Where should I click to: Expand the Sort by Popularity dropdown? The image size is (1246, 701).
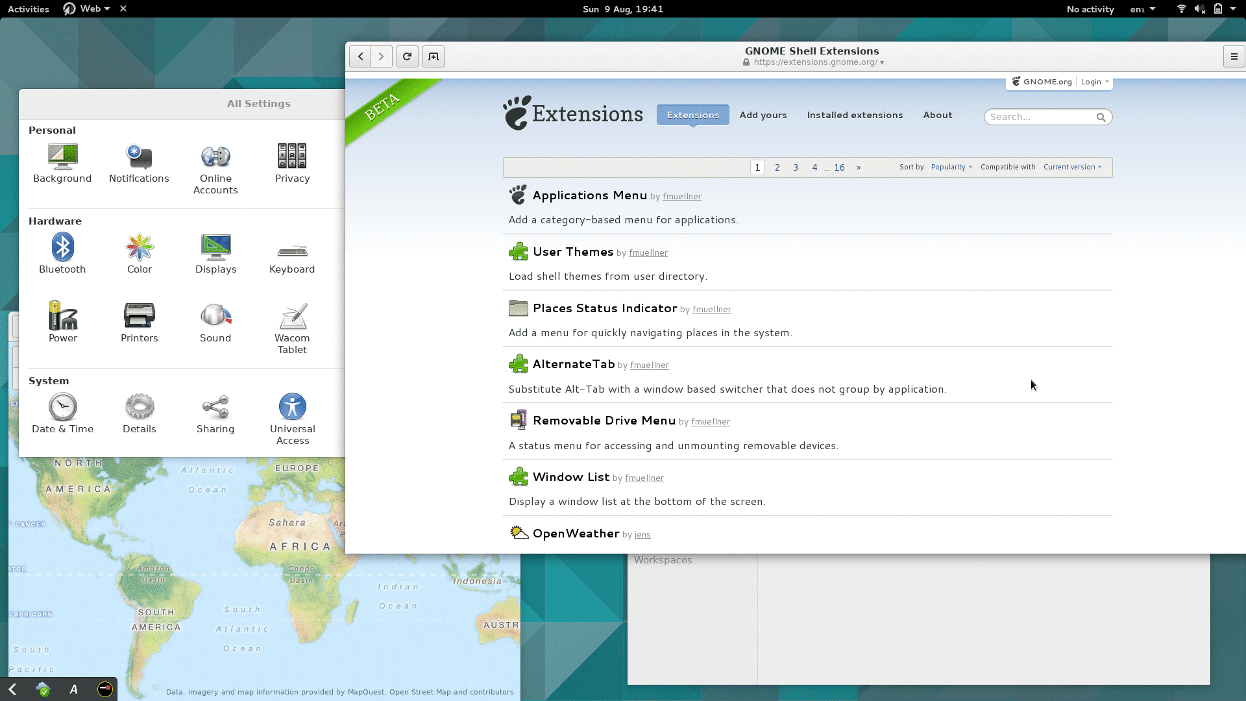click(951, 167)
